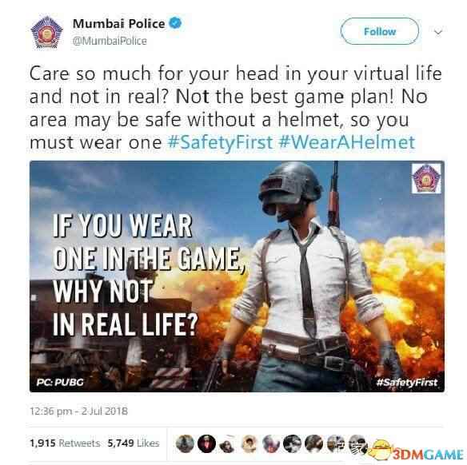Click the third liker avatar
Screen dimensions: 467x465
click(x=227, y=443)
